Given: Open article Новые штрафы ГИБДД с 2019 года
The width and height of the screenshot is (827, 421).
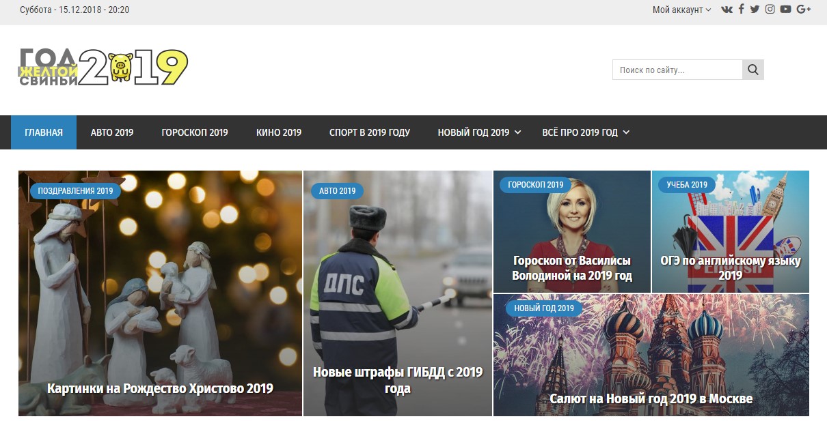Looking at the screenshot, I should [x=398, y=380].
